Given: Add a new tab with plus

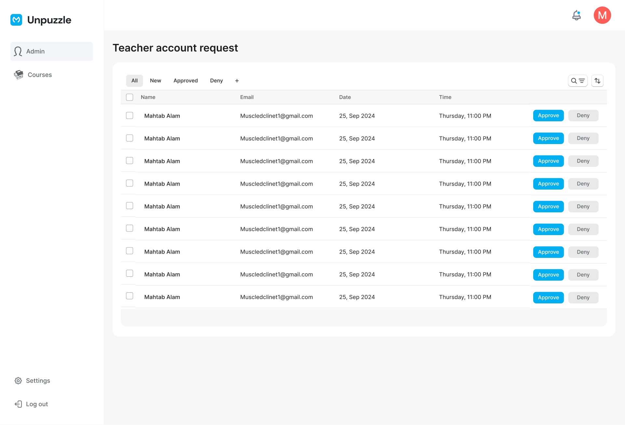Looking at the screenshot, I should tap(237, 81).
